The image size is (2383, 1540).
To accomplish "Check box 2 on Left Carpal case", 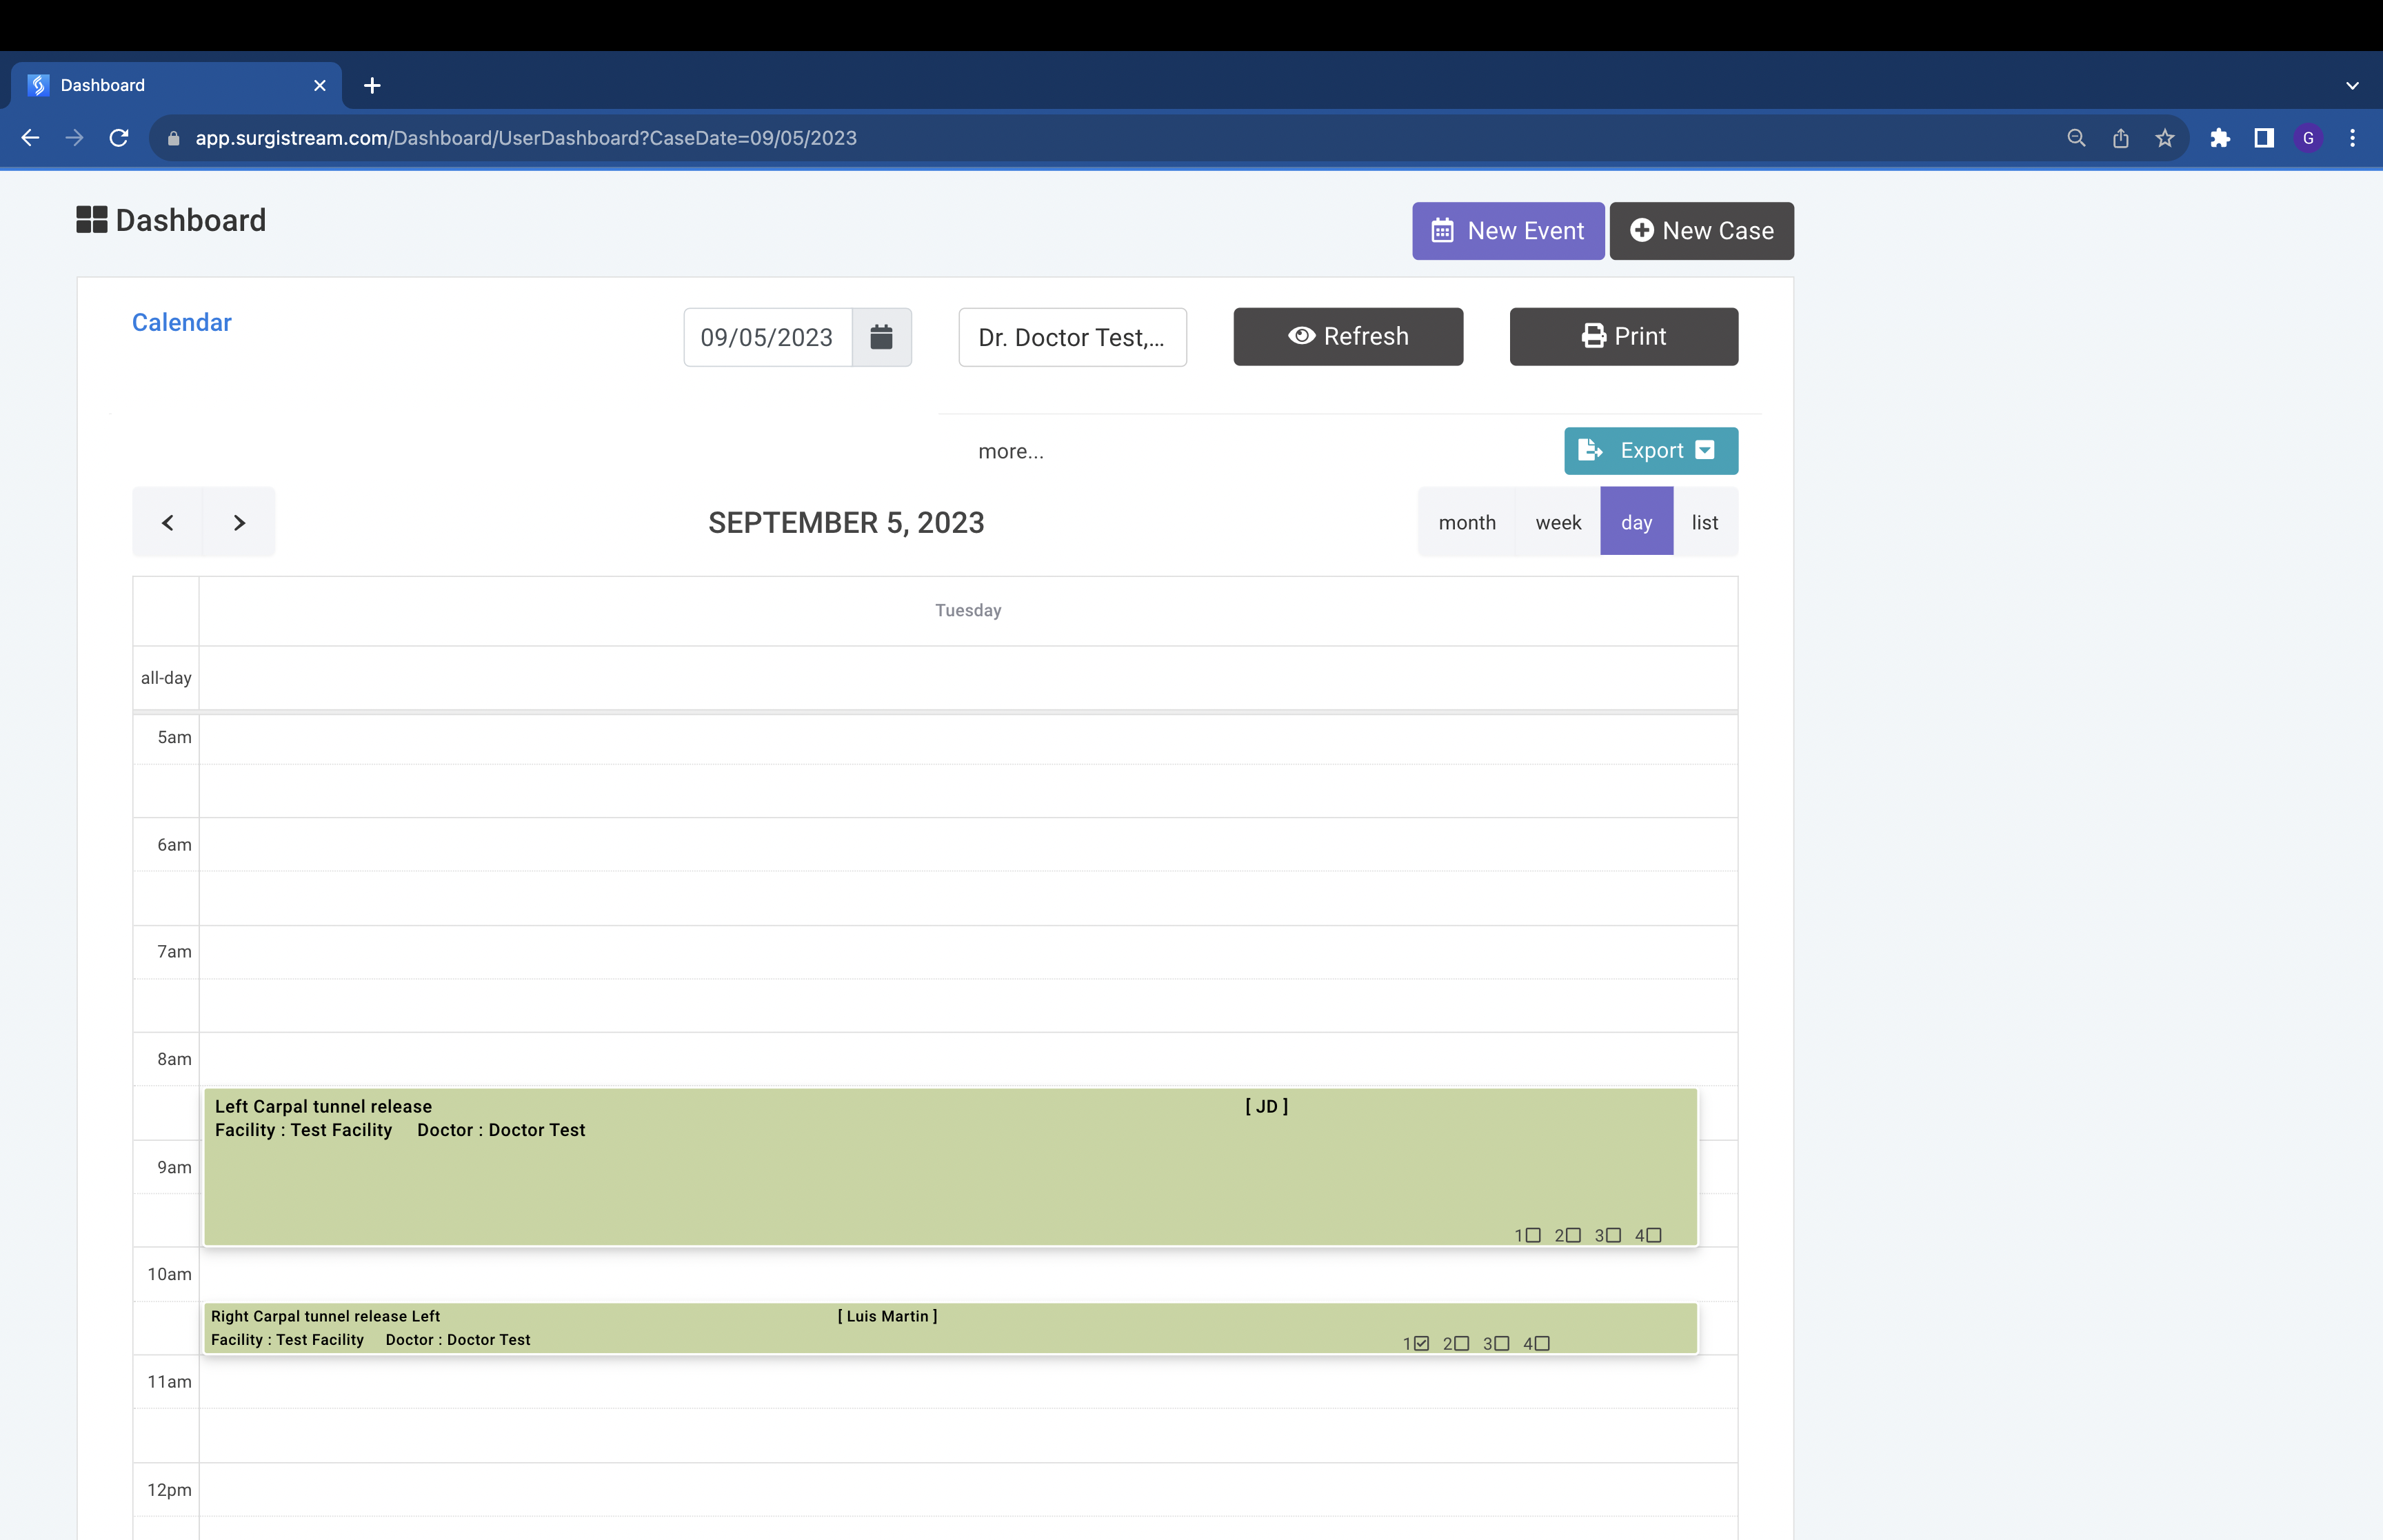I will click(x=1573, y=1235).
